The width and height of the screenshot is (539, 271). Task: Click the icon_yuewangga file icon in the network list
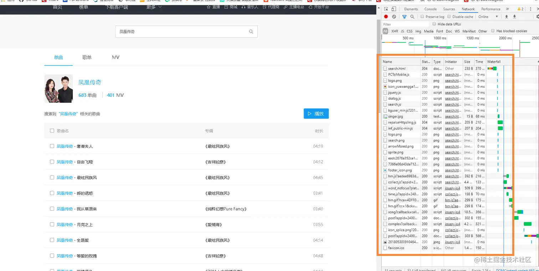[x=385, y=86]
